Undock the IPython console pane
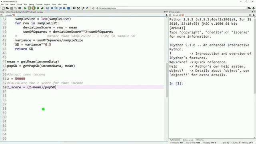Image resolution: width=256 pixels, height=144 pixels. point(252,12)
